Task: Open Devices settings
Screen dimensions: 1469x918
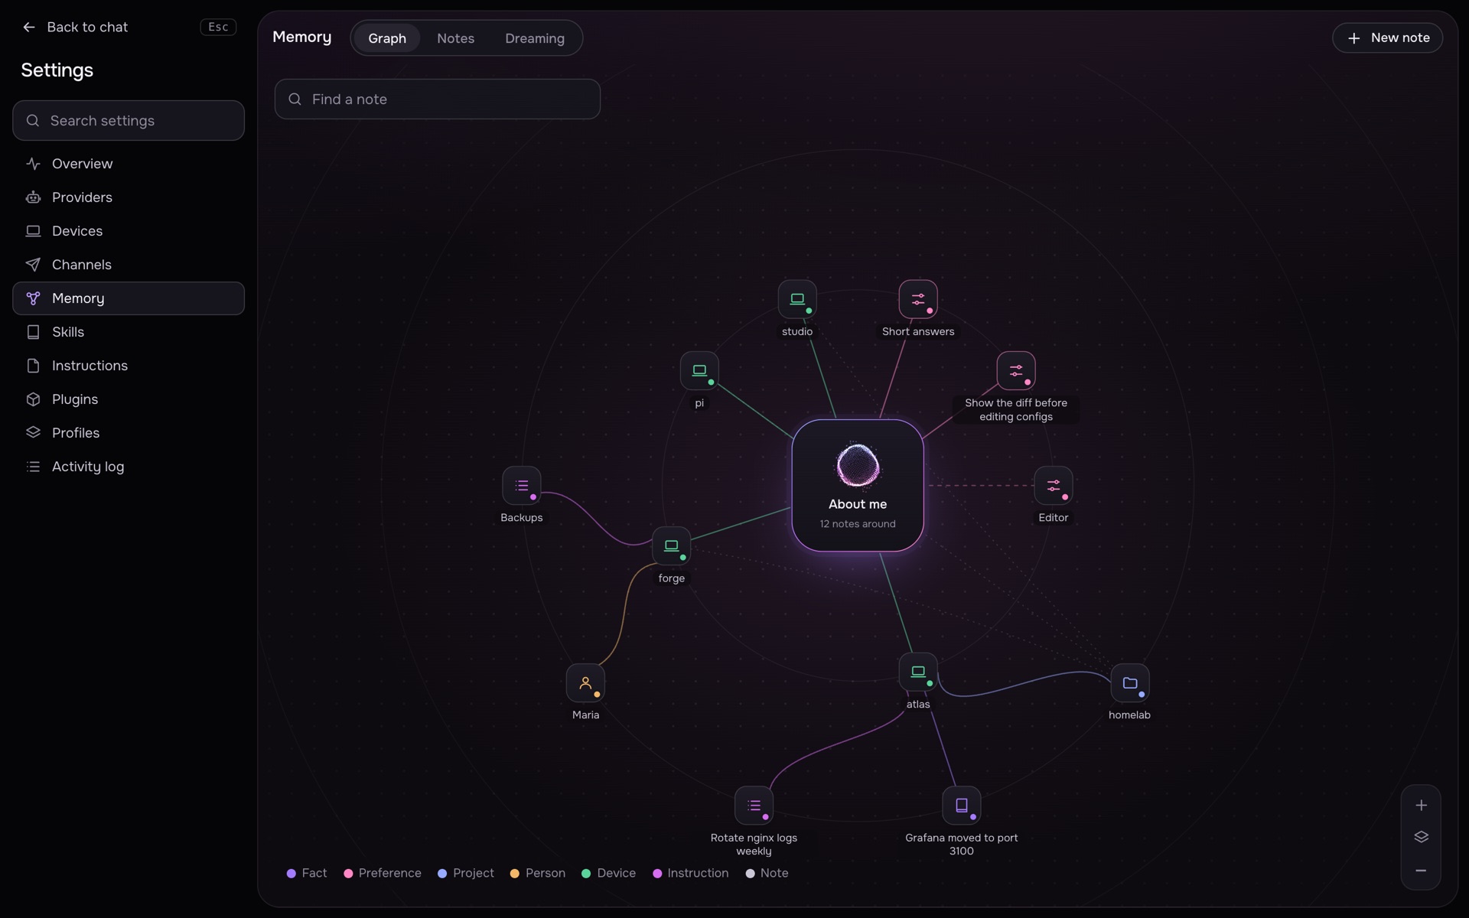Action: click(129, 231)
